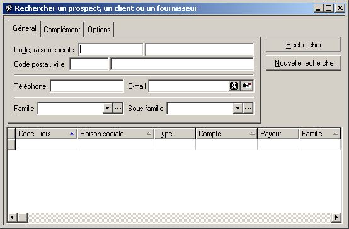The image size is (349, 229).
Task: Expand the Sous-famille dropdown list
Action: point(238,109)
